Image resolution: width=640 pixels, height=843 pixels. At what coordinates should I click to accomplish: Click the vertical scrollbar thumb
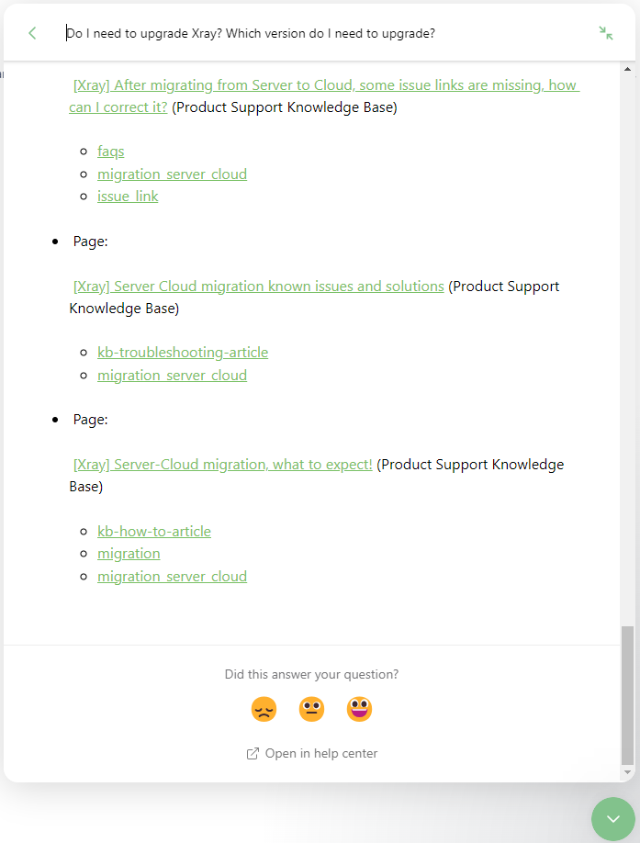tap(627, 694)
